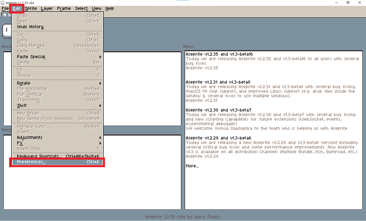Choose Undo History from the Edit menu
The width and height of the screenshot is (366, 221).
click(58, 27)
